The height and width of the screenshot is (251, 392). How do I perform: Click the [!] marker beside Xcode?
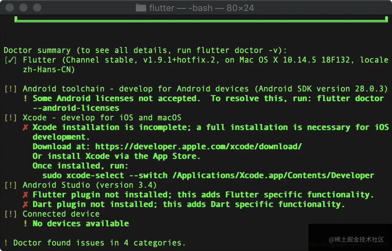tap(11, 118)
